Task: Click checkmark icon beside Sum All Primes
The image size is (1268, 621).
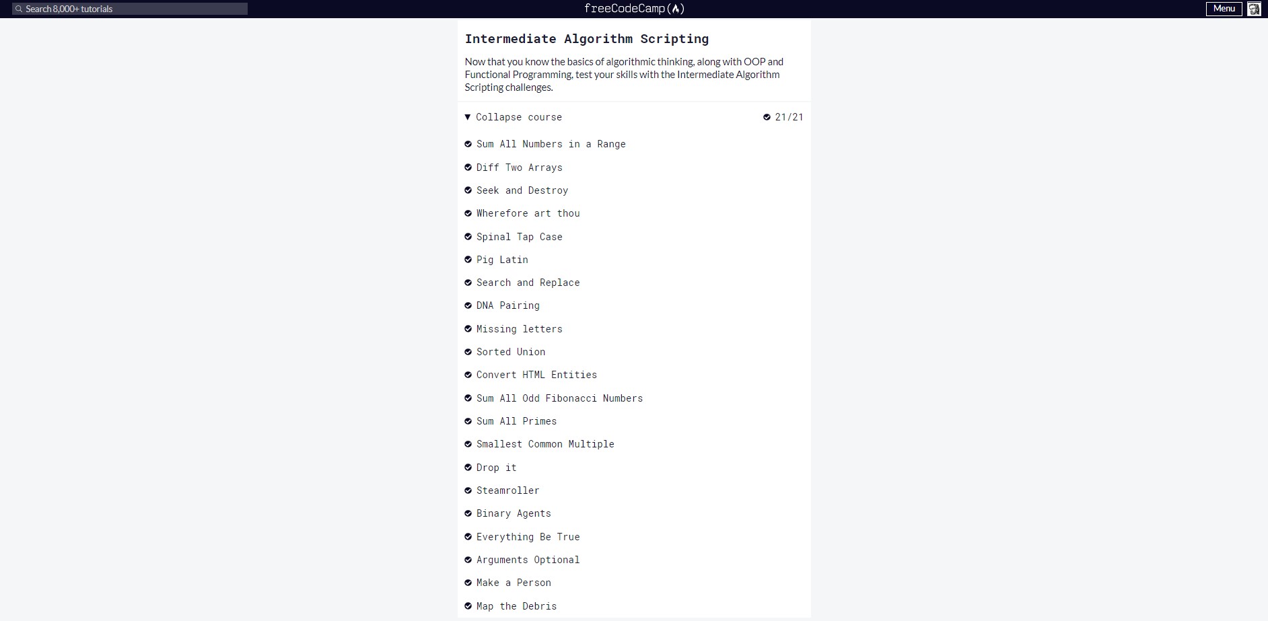Action: tap(468, 421)
